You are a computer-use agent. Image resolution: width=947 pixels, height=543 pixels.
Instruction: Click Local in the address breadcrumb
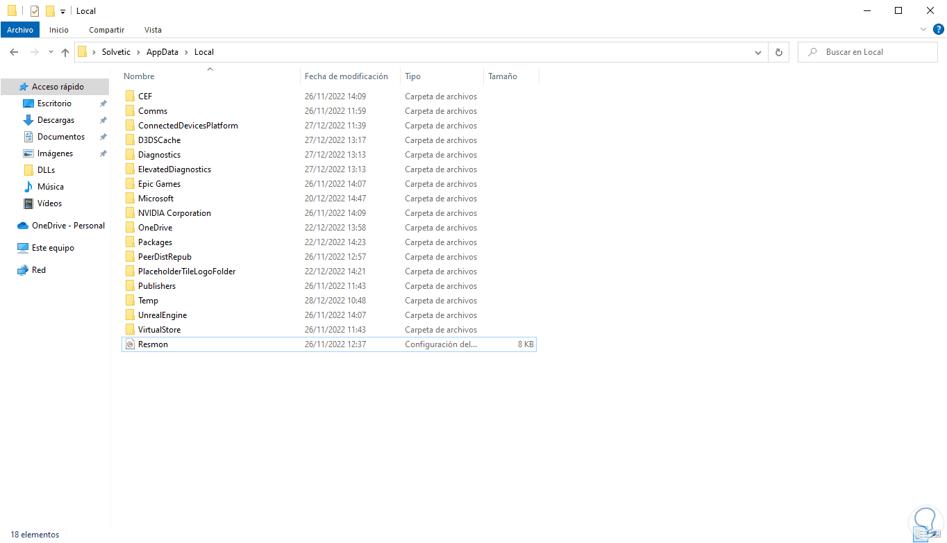[204, 52]
